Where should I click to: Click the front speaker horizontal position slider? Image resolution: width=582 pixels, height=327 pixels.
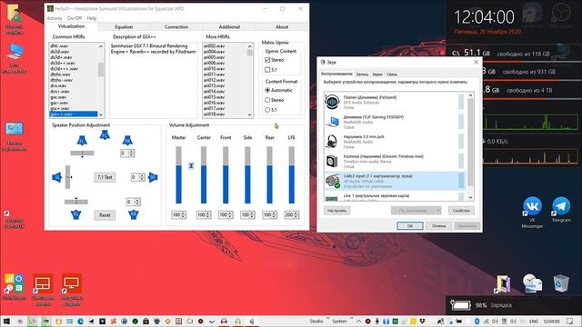pyautogui.click(x=82, y=154)
